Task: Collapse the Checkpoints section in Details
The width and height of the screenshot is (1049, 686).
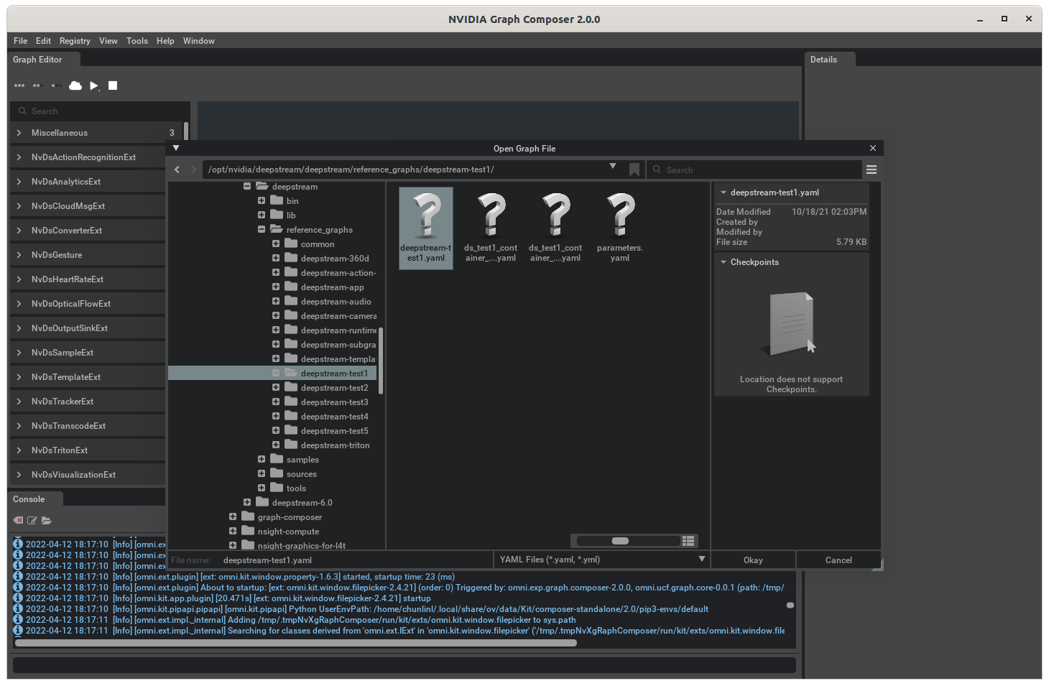Action: pyautogui.click(x=723, y=261)
